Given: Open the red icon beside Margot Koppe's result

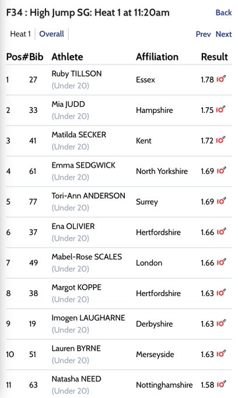Looking at the screenshot, I should [x=221, y=293].
